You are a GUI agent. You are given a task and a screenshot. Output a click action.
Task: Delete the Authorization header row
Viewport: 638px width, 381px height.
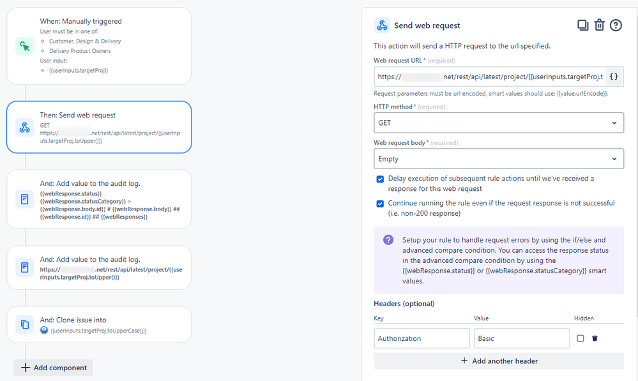(x=595, y=338)
